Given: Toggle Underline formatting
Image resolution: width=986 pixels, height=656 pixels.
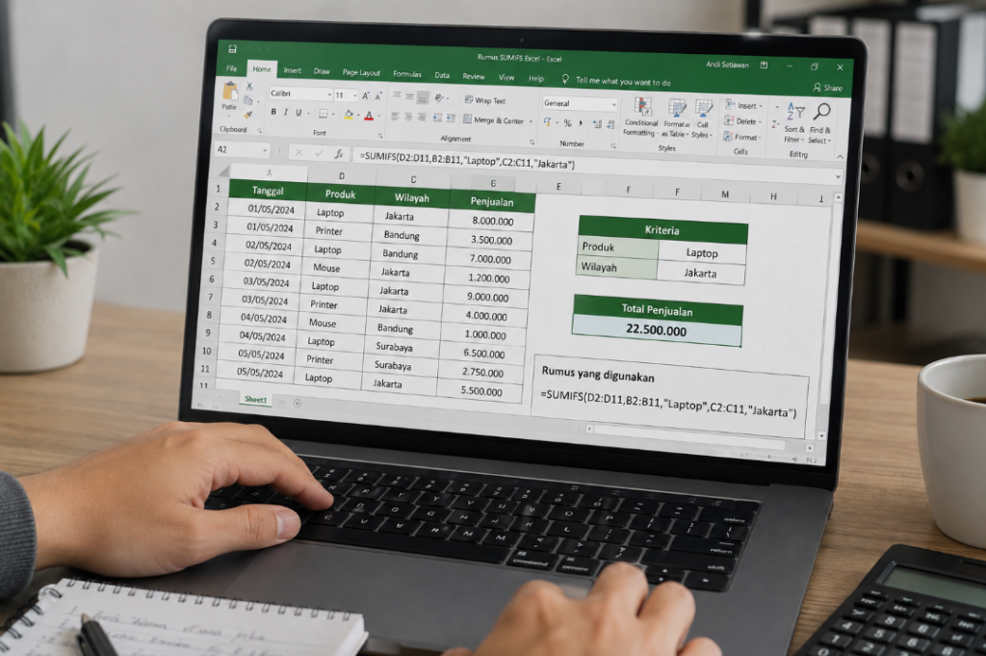Looking at the screenshot, I should pos(298,113).
